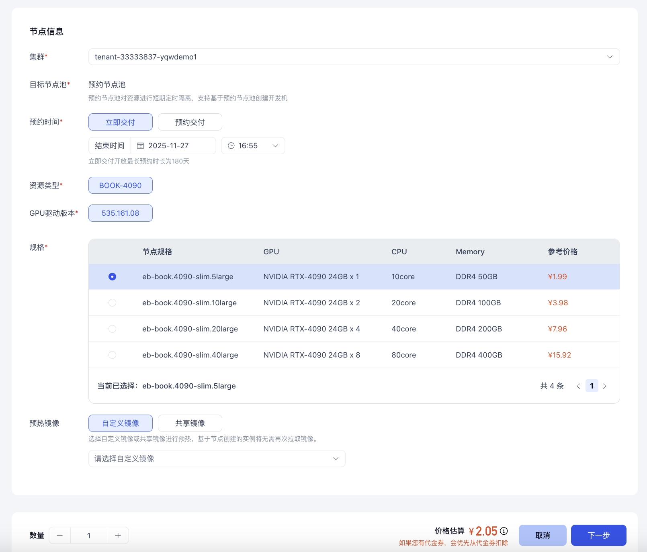Select the eb-book.4090-slim.10large radio button
Viewport: 647px width, 552px height.
(x=113, y=303)
